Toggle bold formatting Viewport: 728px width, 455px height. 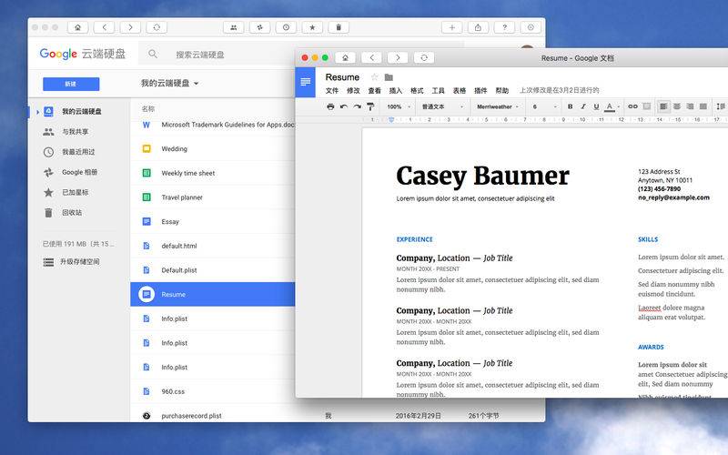click(570, 106)
